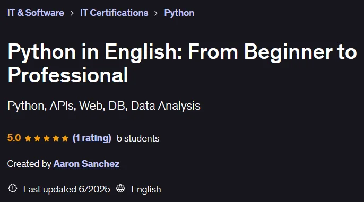Click the Python, APIs, Web subtitle
The image size is (364, 202).
tap(104, 106)
